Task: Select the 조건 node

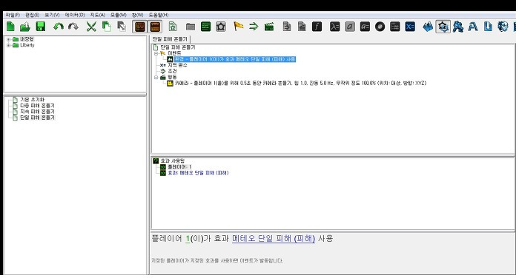Action: [172, 71]
